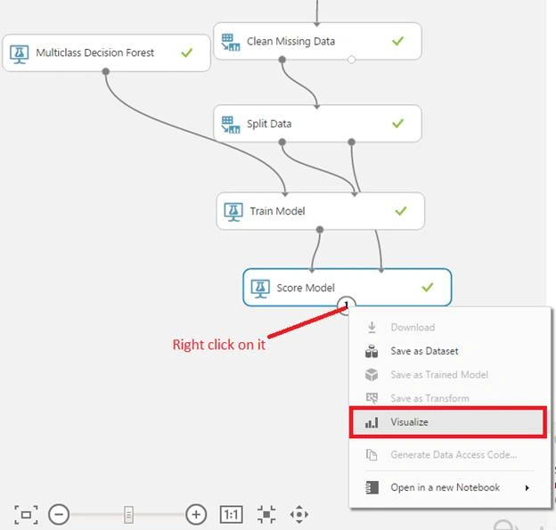Click Split Data green checkmark
The height and width of the screenshot is (530, 556).
[x=398, y=124]
